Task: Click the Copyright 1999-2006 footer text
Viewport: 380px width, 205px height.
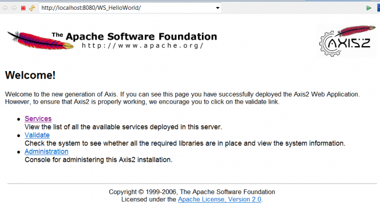Action: tap(192, 192)
